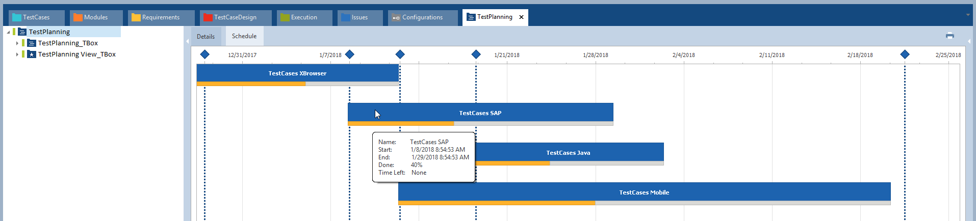Click the red TestCaseDesign folder icon
Viewport: 976px width, 221px height.
coord(208,17)
